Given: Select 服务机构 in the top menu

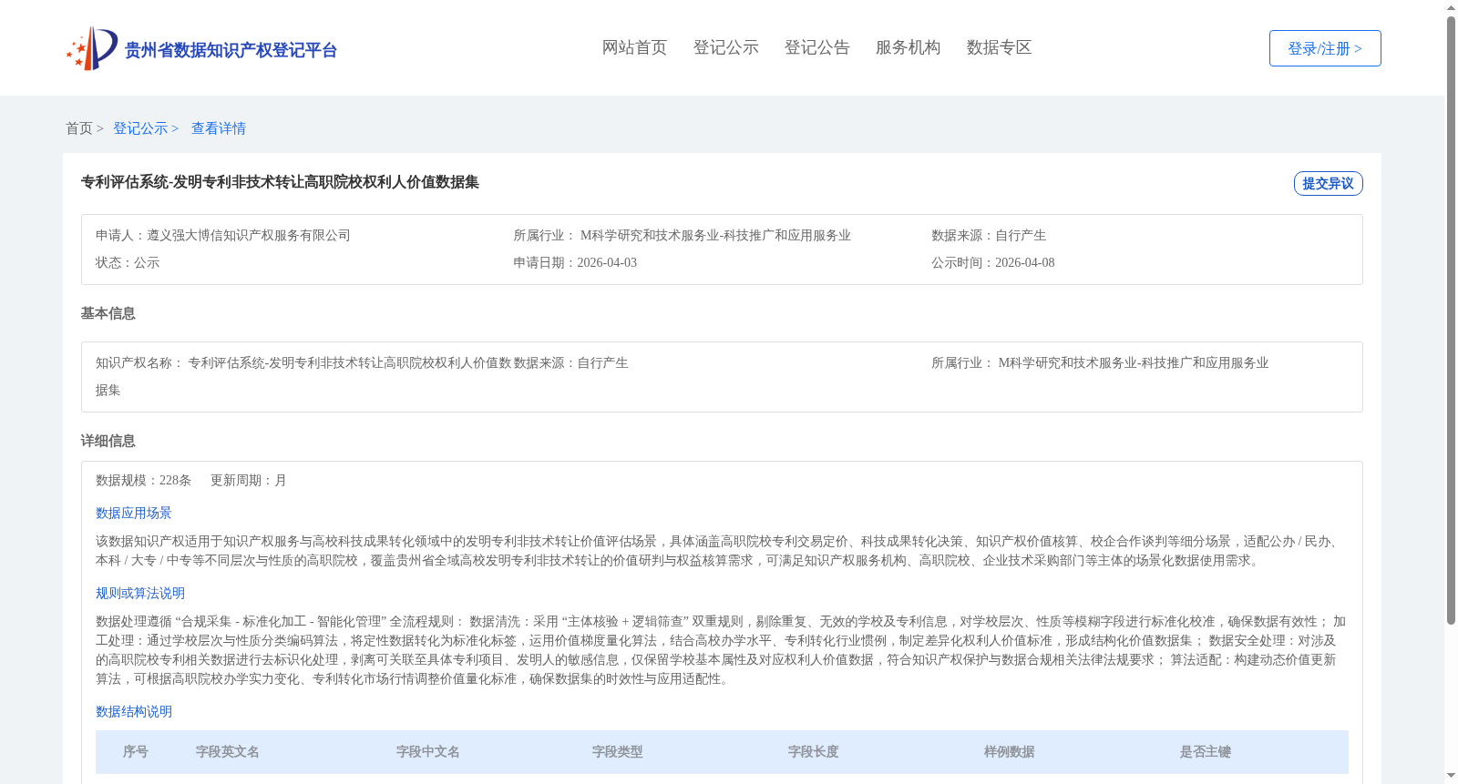Looking at the screenshot, I should tap(909, 47).
